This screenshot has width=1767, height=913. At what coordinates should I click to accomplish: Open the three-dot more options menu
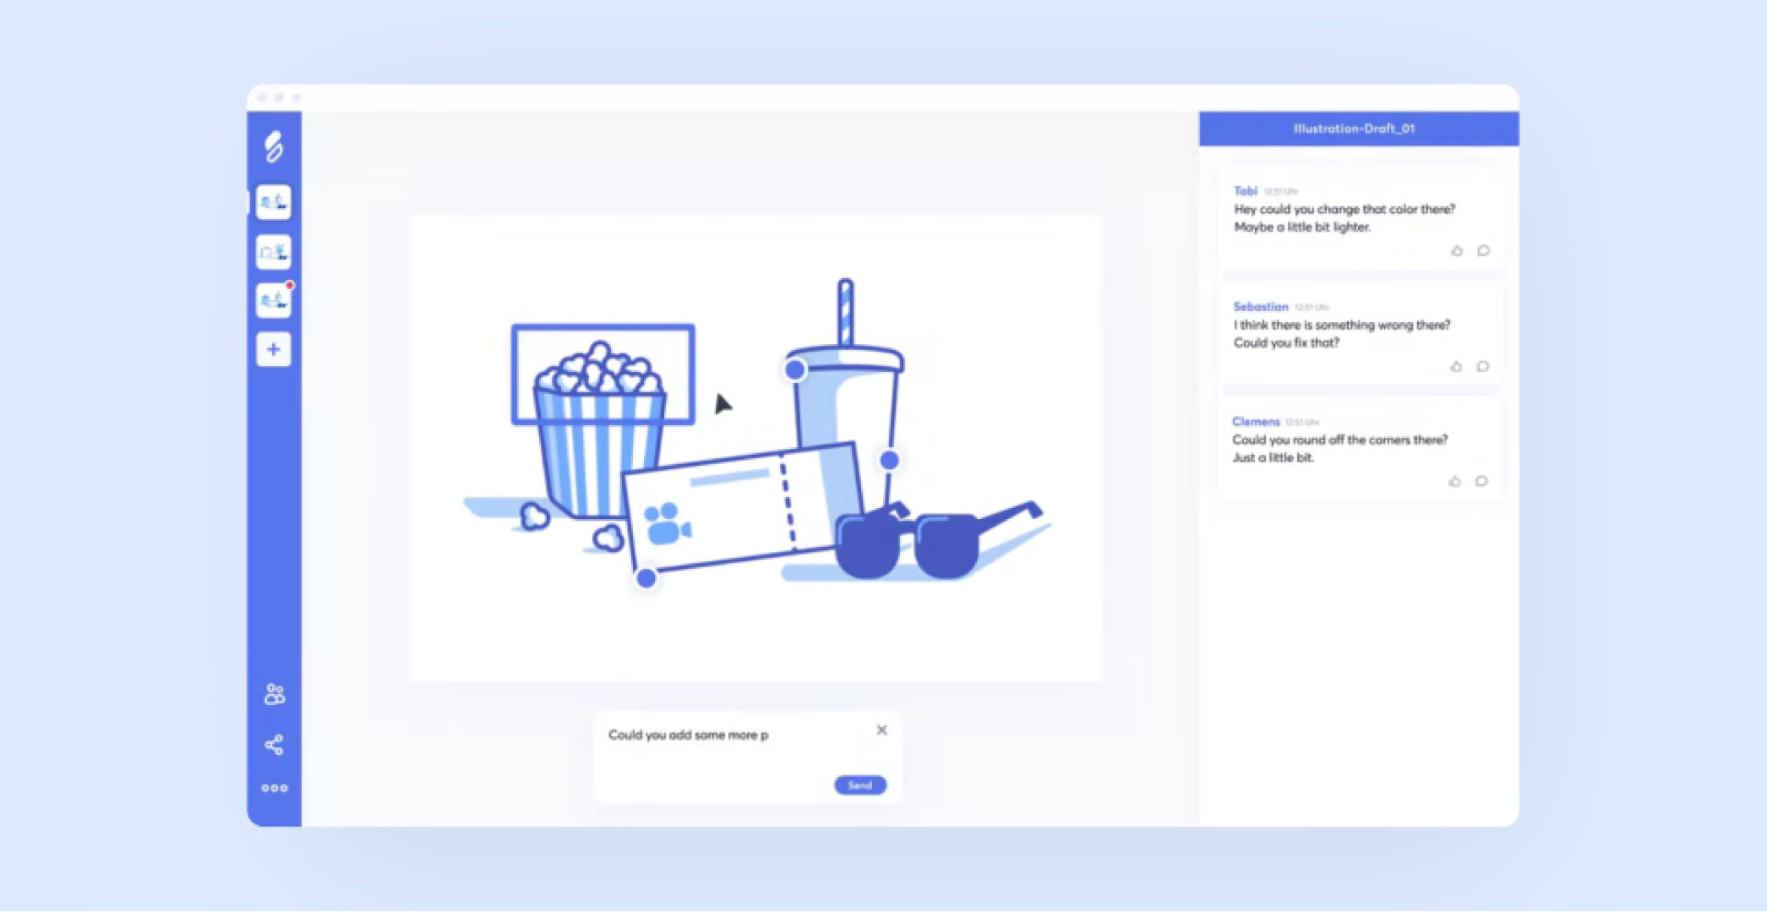click(274, 788)
